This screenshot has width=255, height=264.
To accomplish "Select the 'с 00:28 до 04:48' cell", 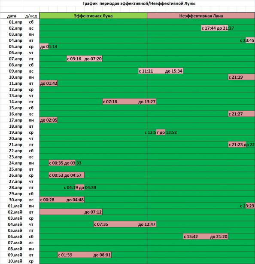I will click(62, 200).
